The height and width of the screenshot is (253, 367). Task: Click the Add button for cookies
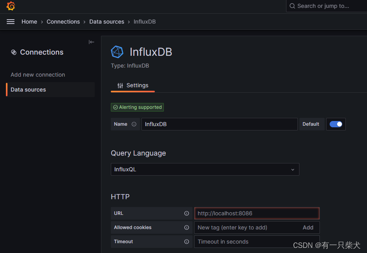(308, 227)
